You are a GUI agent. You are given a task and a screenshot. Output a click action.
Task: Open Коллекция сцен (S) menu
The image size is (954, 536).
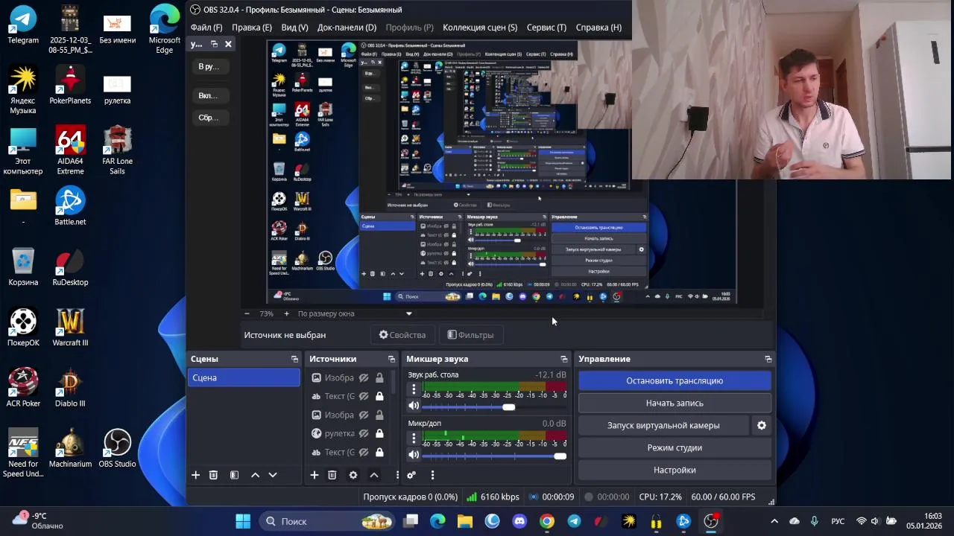coord(480,28)
